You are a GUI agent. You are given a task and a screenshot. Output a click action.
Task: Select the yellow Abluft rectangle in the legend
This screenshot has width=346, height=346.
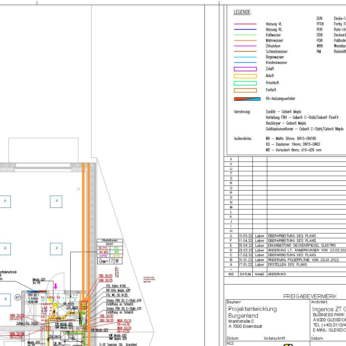pos(245,76)
